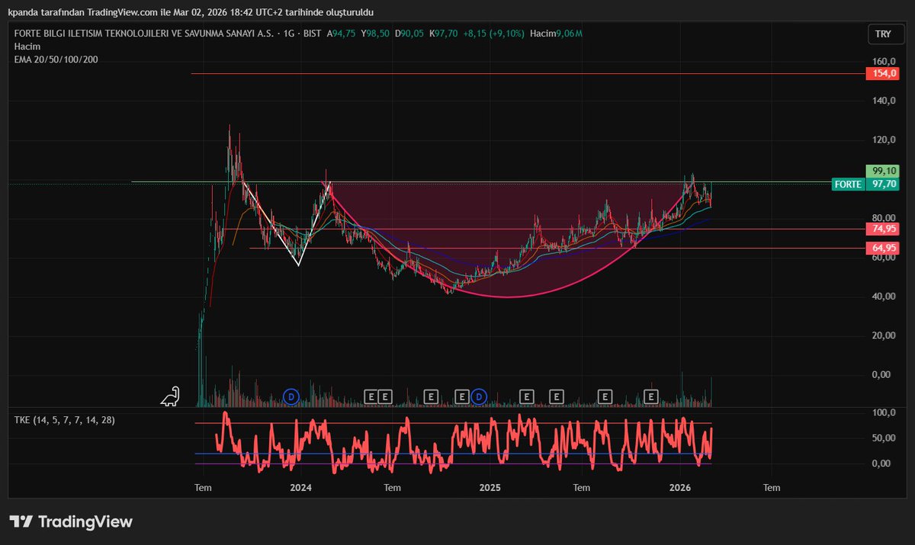The height and width of the screenshot is (545, 915).
Task: Select the dividend D marker near 2025
Action: [478, 396]
